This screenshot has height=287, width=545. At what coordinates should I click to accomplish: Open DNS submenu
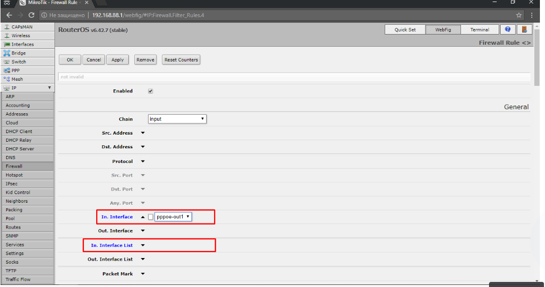click(27, 157)
